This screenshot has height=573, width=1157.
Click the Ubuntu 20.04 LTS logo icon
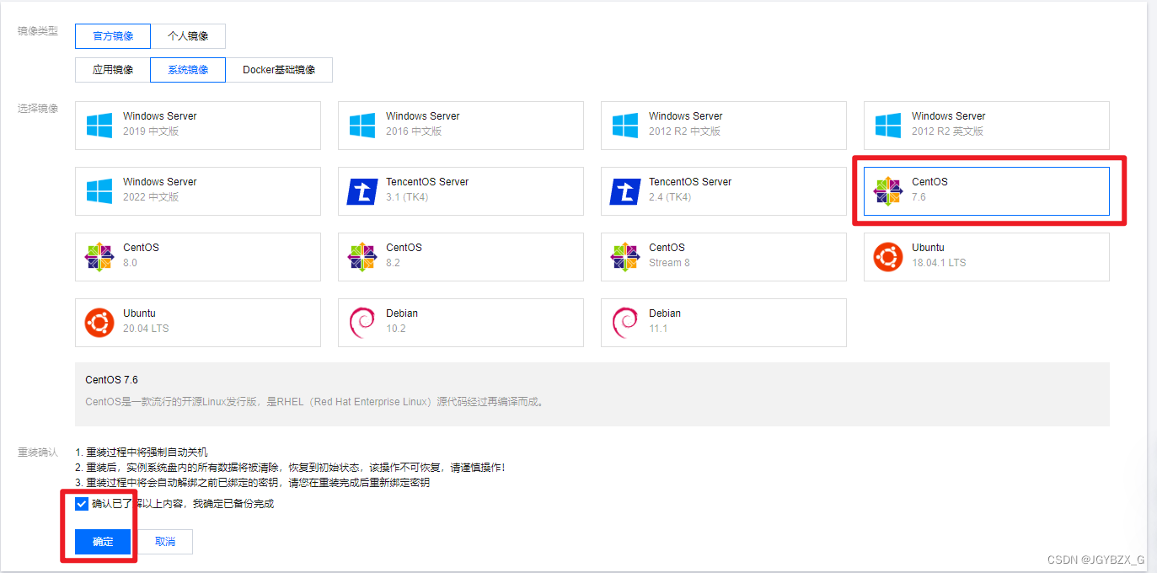coord(99,323)
